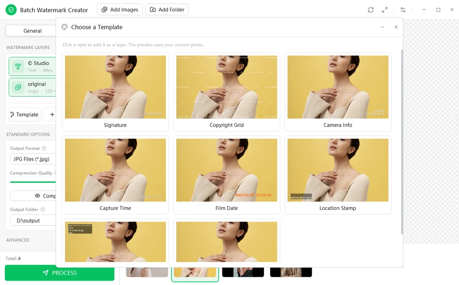Image resolution: width=459 pixels, height=285 pixels.
Task: Click the logo layer image icon
Action: [x=18, y=88]
